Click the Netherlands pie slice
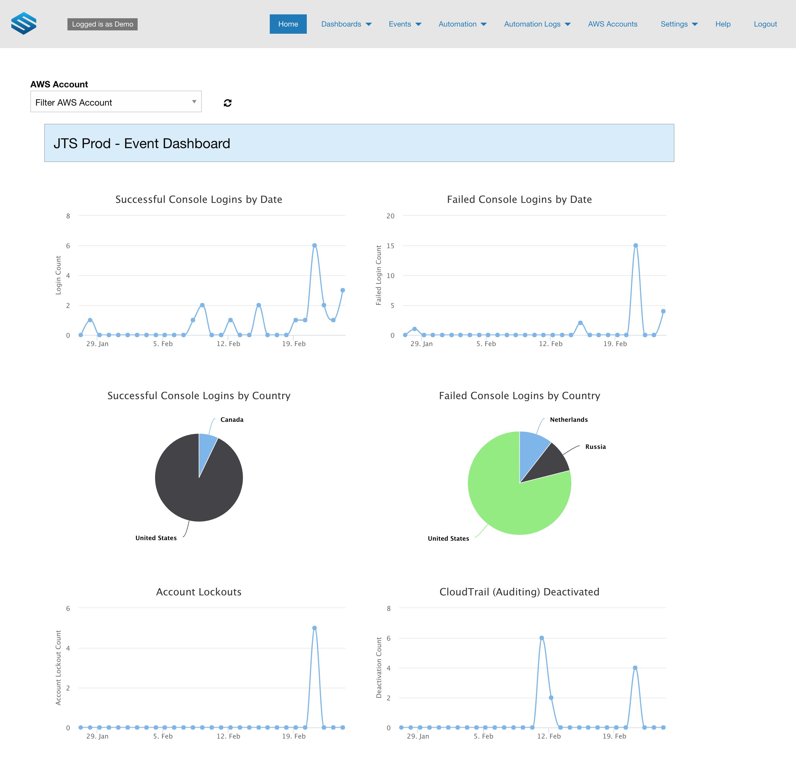The image size is (796, 759). point(532,451)
